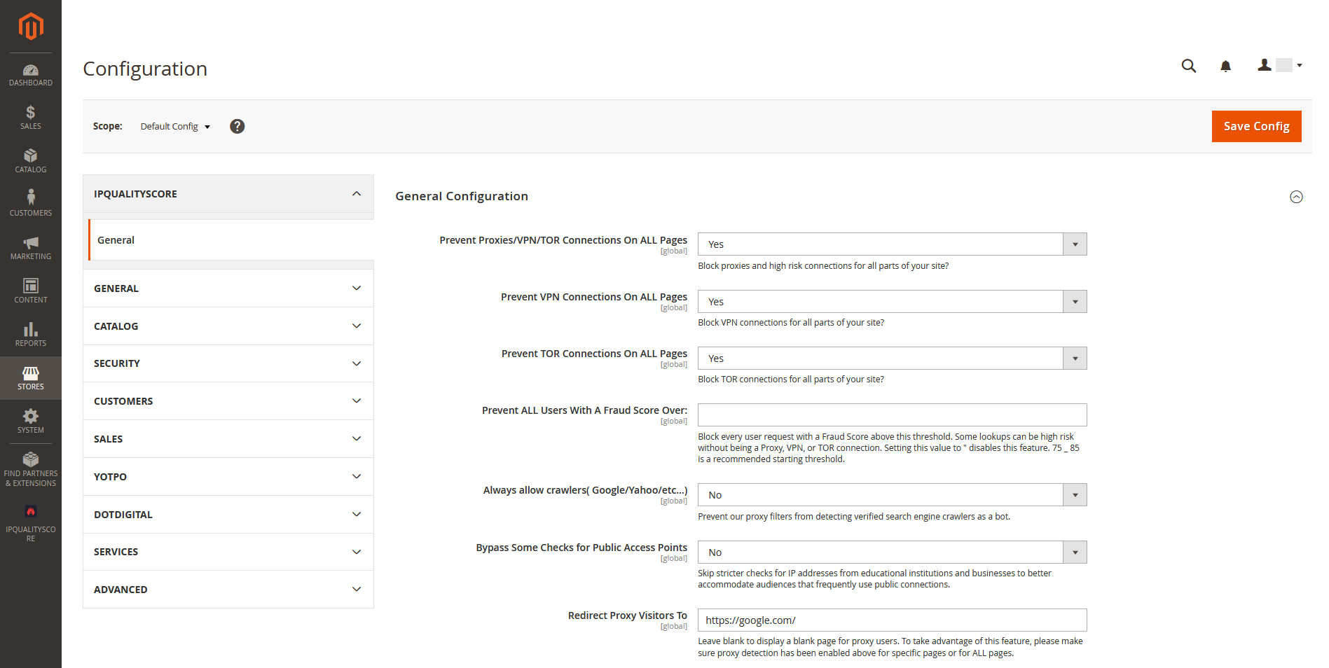
Task: Open Prevent Proxies/VPN/TOR Connections dropdown
Action: pyautogui.click(x=892, y=244)
